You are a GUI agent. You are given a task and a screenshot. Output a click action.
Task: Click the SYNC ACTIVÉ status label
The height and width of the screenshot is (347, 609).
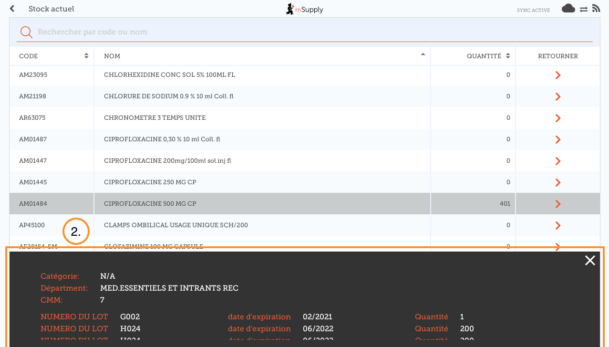point(533,10)
